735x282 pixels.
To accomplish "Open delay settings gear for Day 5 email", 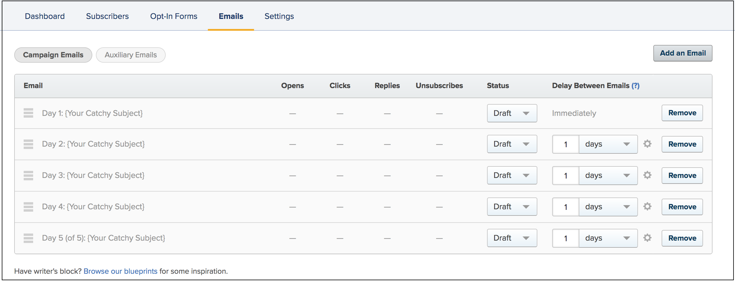I will pos(647,238).
